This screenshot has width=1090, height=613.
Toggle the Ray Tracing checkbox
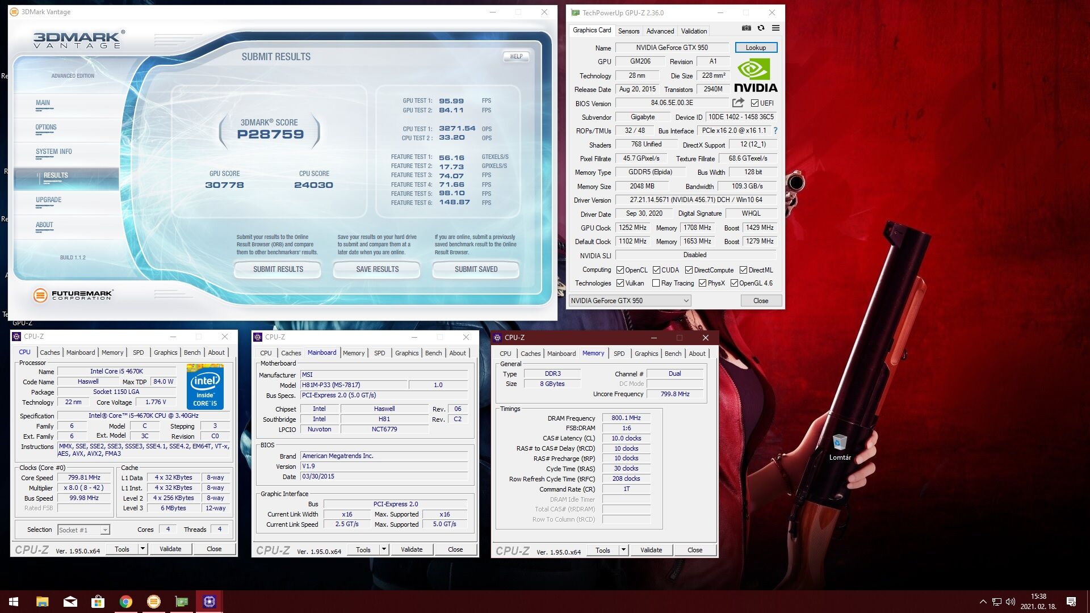click(656, 283)
